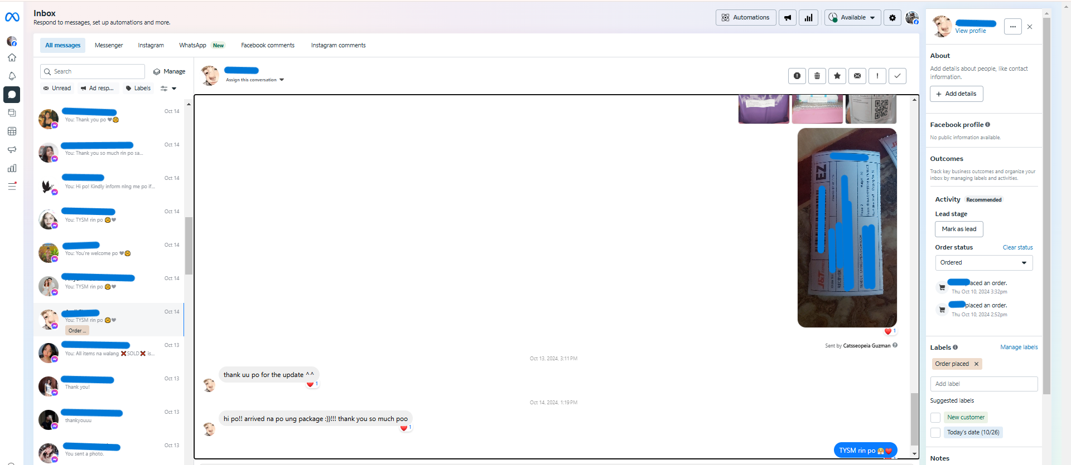Mark conversation as unread with envelope icon
Screen dimensions: 1071x465
point(857,76)
